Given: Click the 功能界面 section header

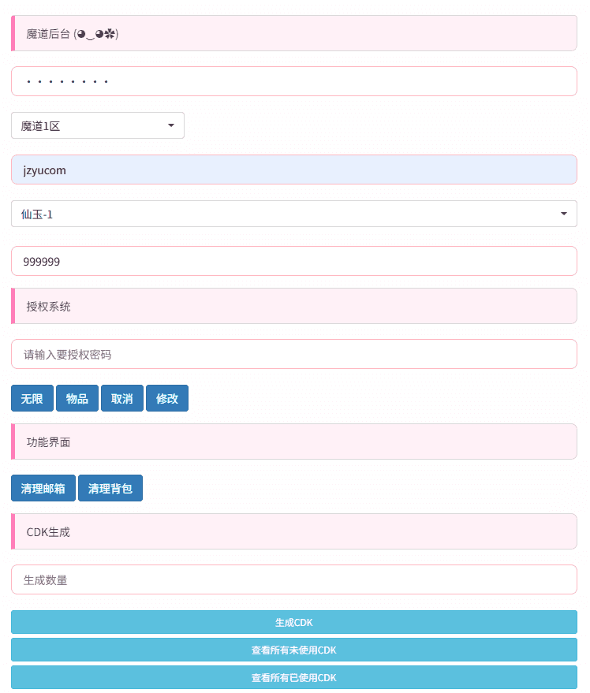Looking at the screenshot, I should pos(293,442).
